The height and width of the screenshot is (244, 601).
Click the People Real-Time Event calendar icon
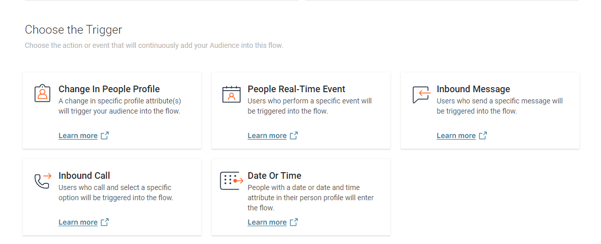[232, 94]
